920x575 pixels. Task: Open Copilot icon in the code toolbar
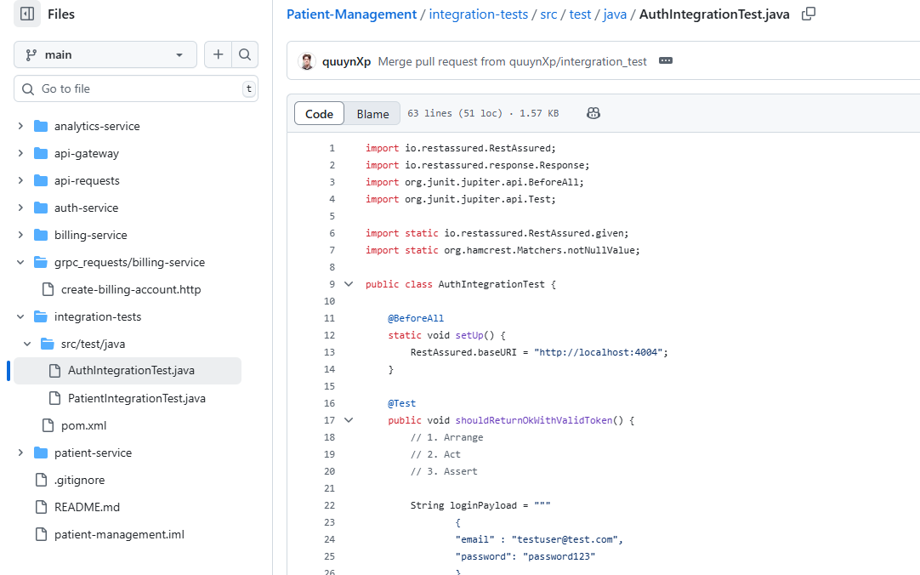[593, 113]
